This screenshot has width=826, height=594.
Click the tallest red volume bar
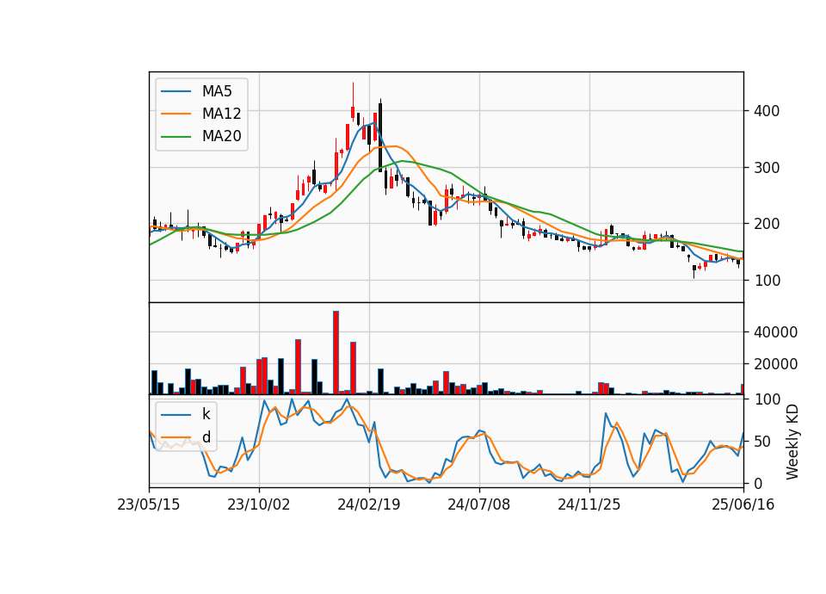point(336,353)
